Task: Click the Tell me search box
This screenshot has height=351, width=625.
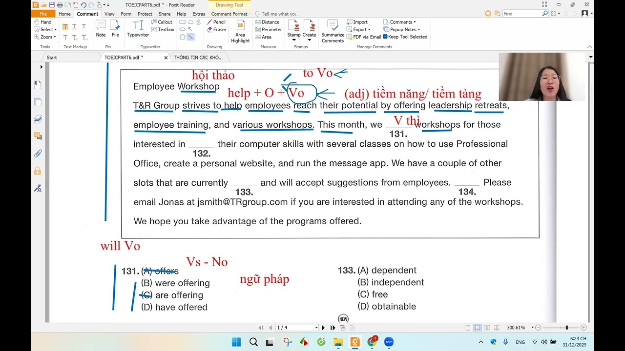Action: [x=279, y=14]
